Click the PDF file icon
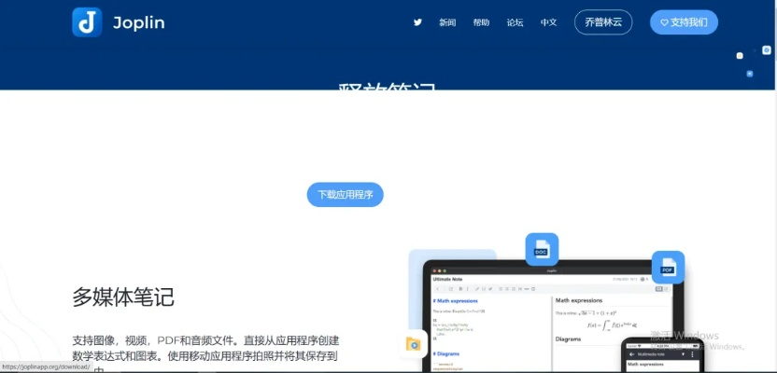Viewport: 777px width, 373px height. [x=668, y=267]
